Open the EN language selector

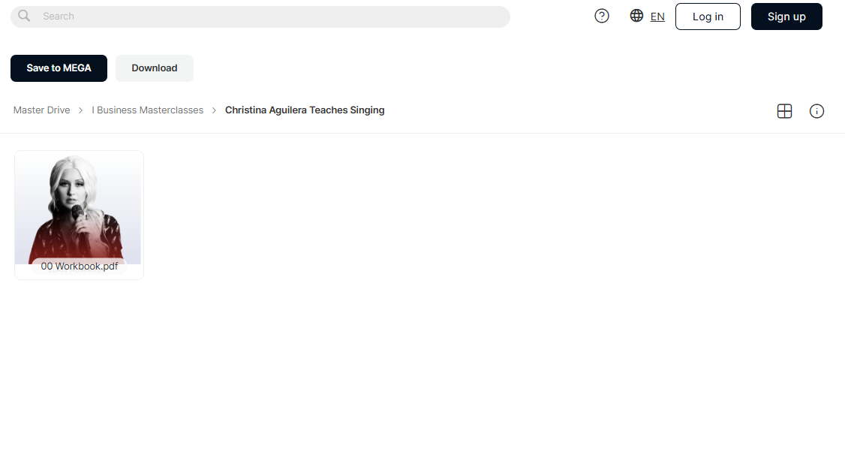click(657, 17)
